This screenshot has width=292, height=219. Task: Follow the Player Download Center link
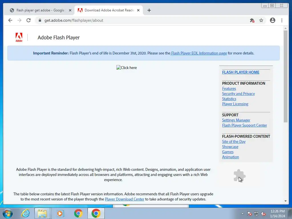125,199
